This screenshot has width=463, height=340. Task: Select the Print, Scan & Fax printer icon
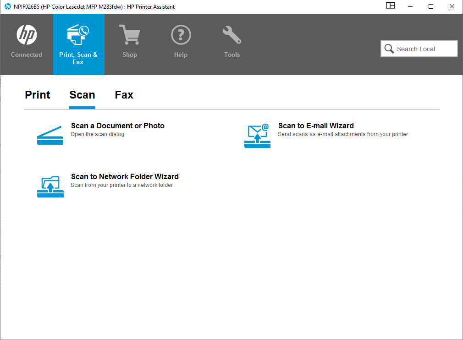pos(78,34)
